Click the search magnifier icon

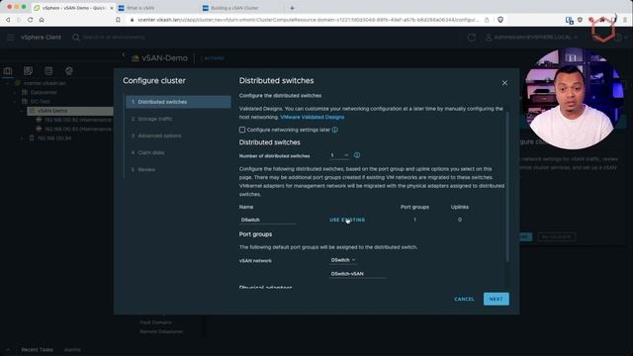[x=76, y=38]
